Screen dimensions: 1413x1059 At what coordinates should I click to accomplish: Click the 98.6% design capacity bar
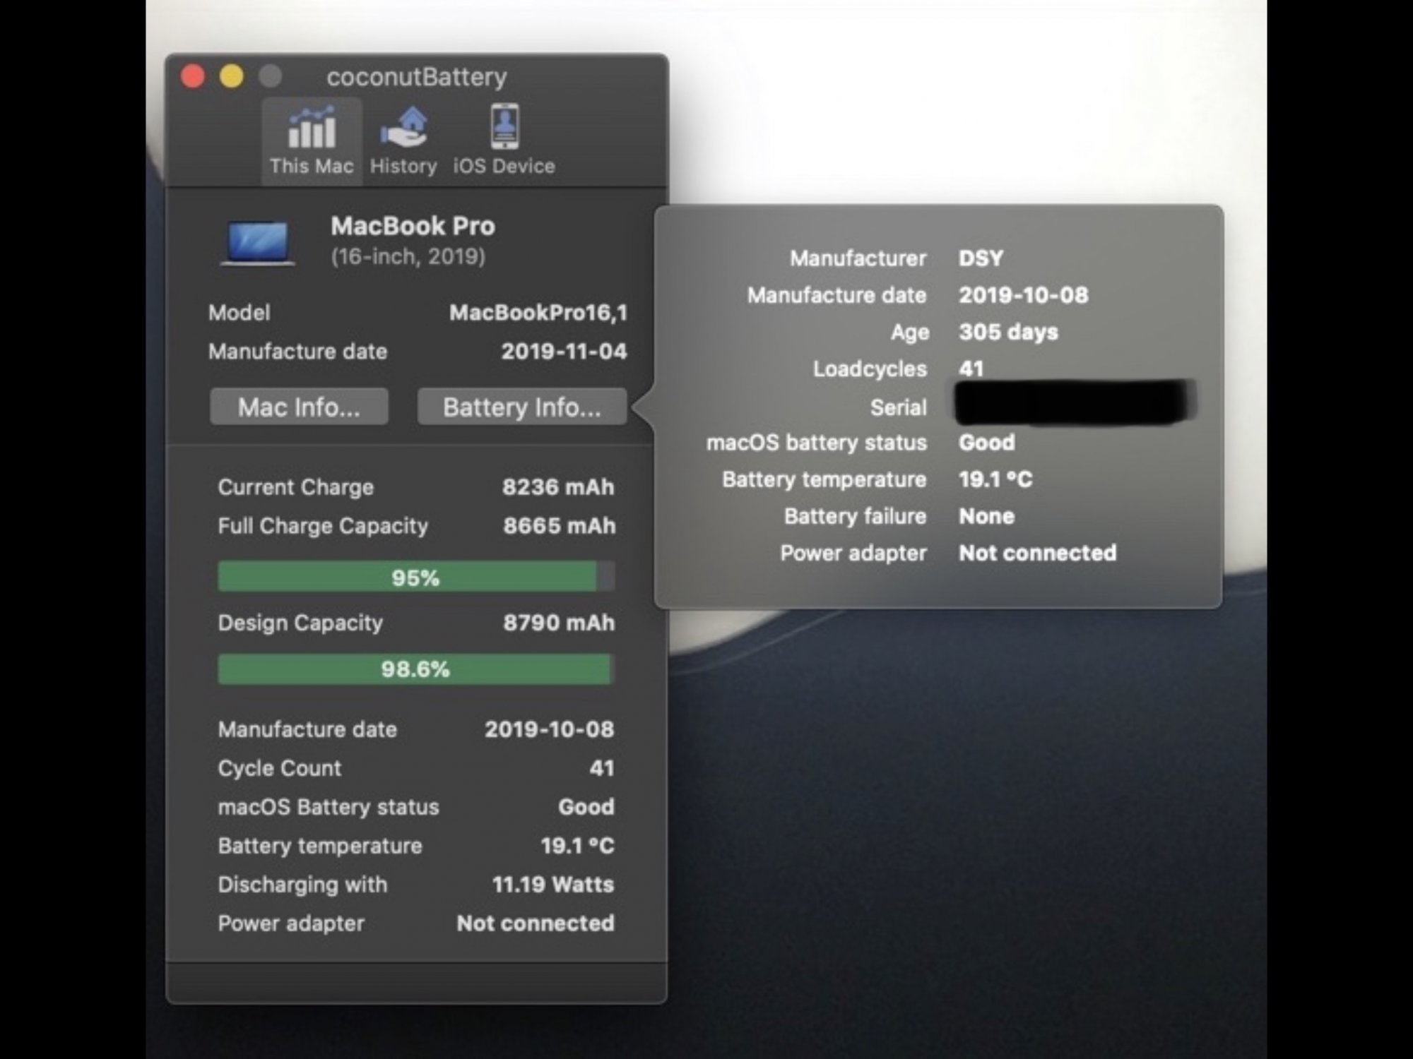(x=416, y=669)
